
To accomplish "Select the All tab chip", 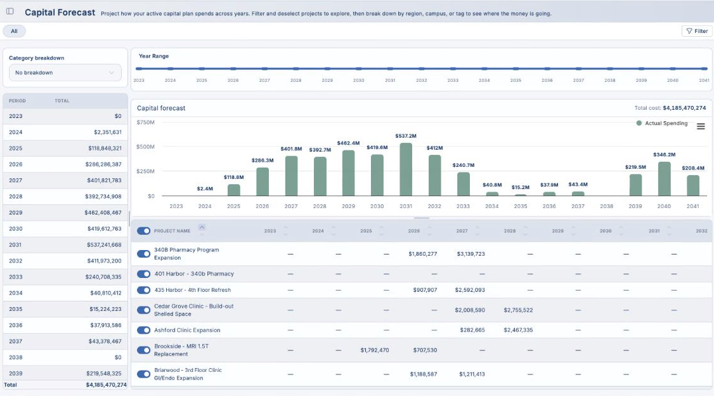I will tap(14, 31).
